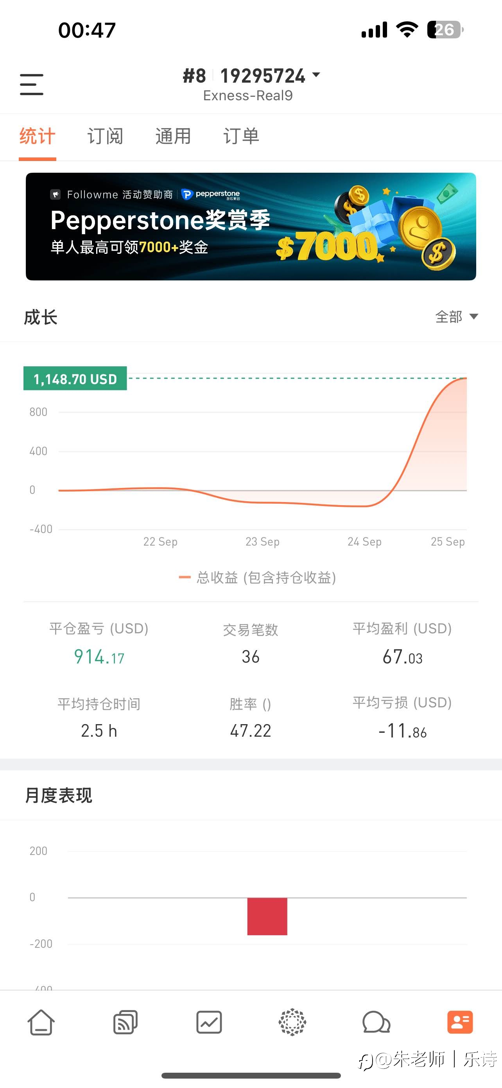Tap the #8 rank label

tap(194, 76)
